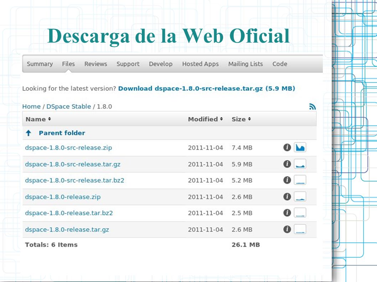
Task: Open the Develop tab
Action: 161,64
